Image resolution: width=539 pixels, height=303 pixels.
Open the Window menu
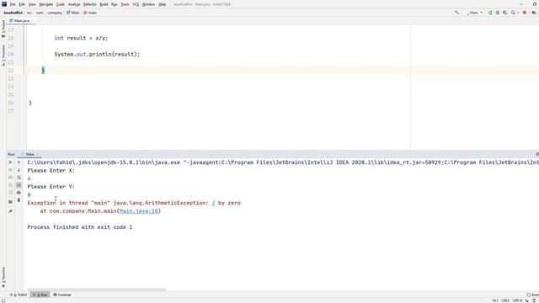point(148,4)
